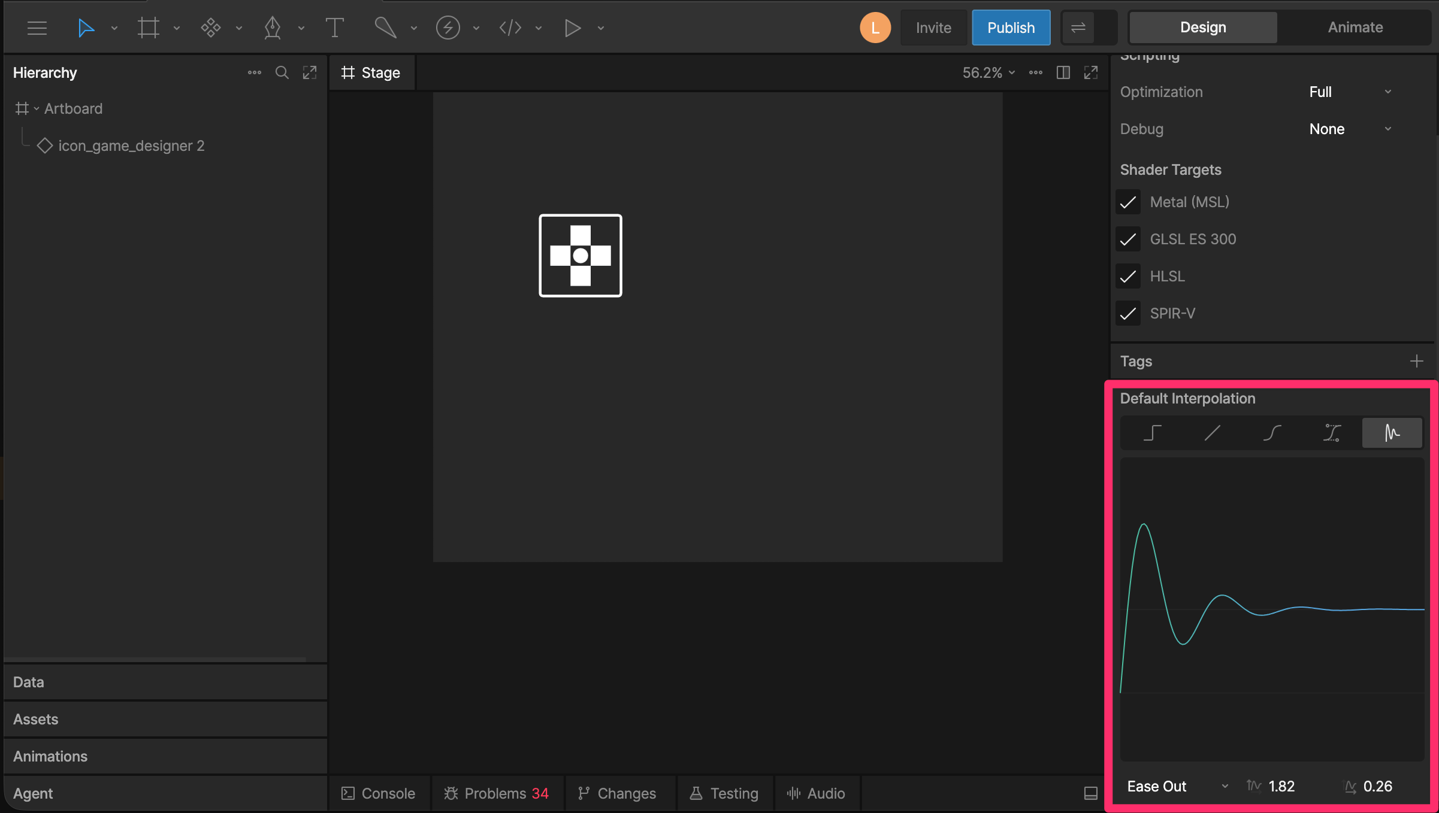Open the Problems tab
The height and width of the screenshot is (813, 1439).
497,793
